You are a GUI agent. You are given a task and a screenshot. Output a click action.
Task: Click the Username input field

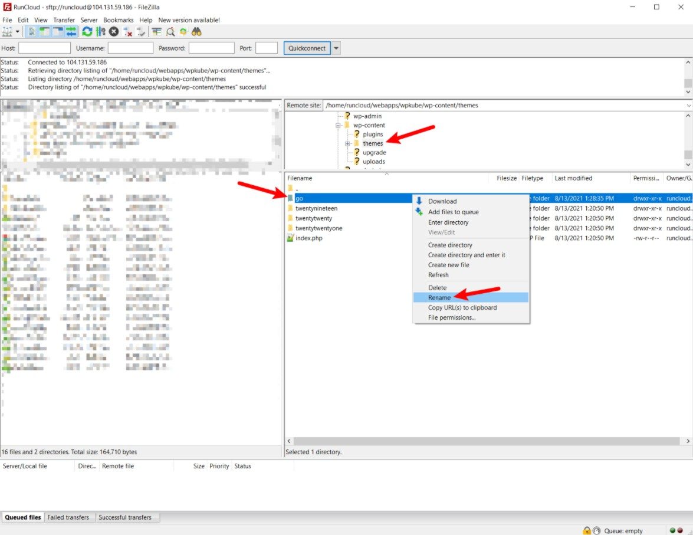pos(130,48)
